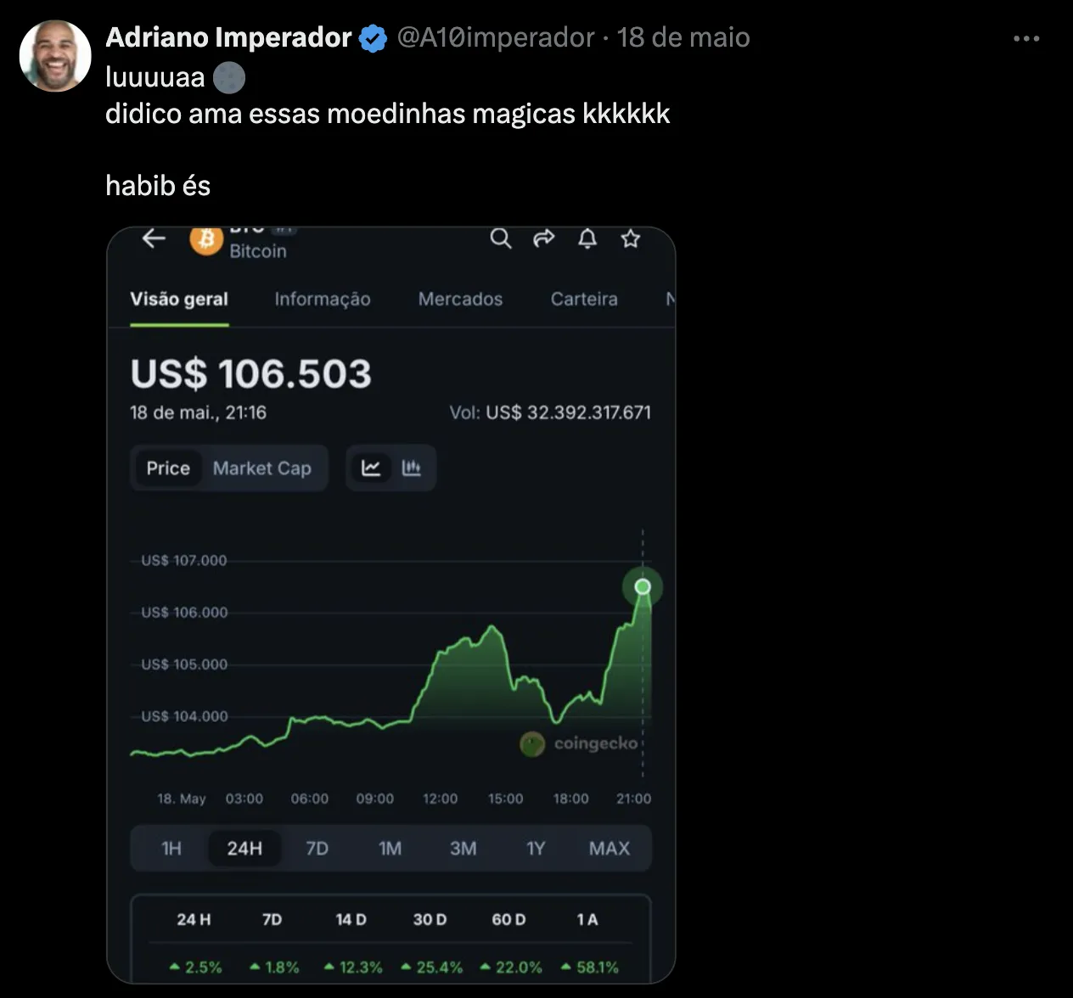The image size is (1073, 998).
Task: Open tweet options via the three dots
Action: 1026,38
